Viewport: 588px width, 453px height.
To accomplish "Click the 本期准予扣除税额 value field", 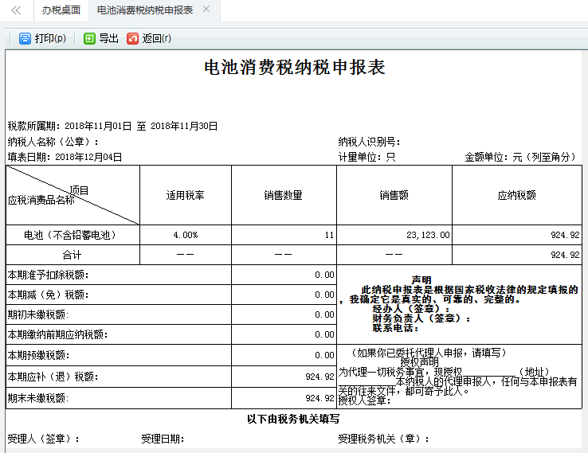I will 284,275.
